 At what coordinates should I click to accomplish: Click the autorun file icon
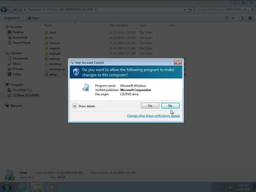[46, 58]
